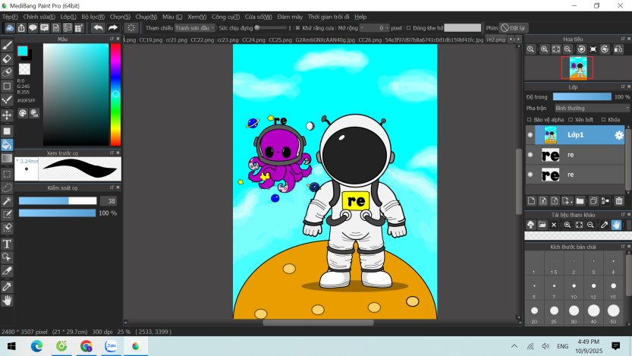This screenshot has width=632, height=356.
Task: Select the Move tool
Action: tap(7, 115)
